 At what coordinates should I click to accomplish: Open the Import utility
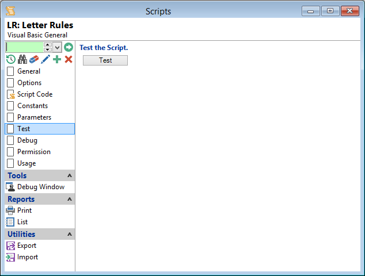click(27, 257)
